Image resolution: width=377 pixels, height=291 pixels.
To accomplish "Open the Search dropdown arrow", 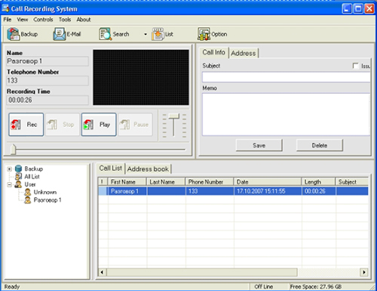I will (x=146, y=34).
